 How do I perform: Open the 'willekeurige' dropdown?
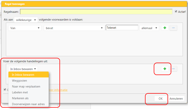[26, 20]
